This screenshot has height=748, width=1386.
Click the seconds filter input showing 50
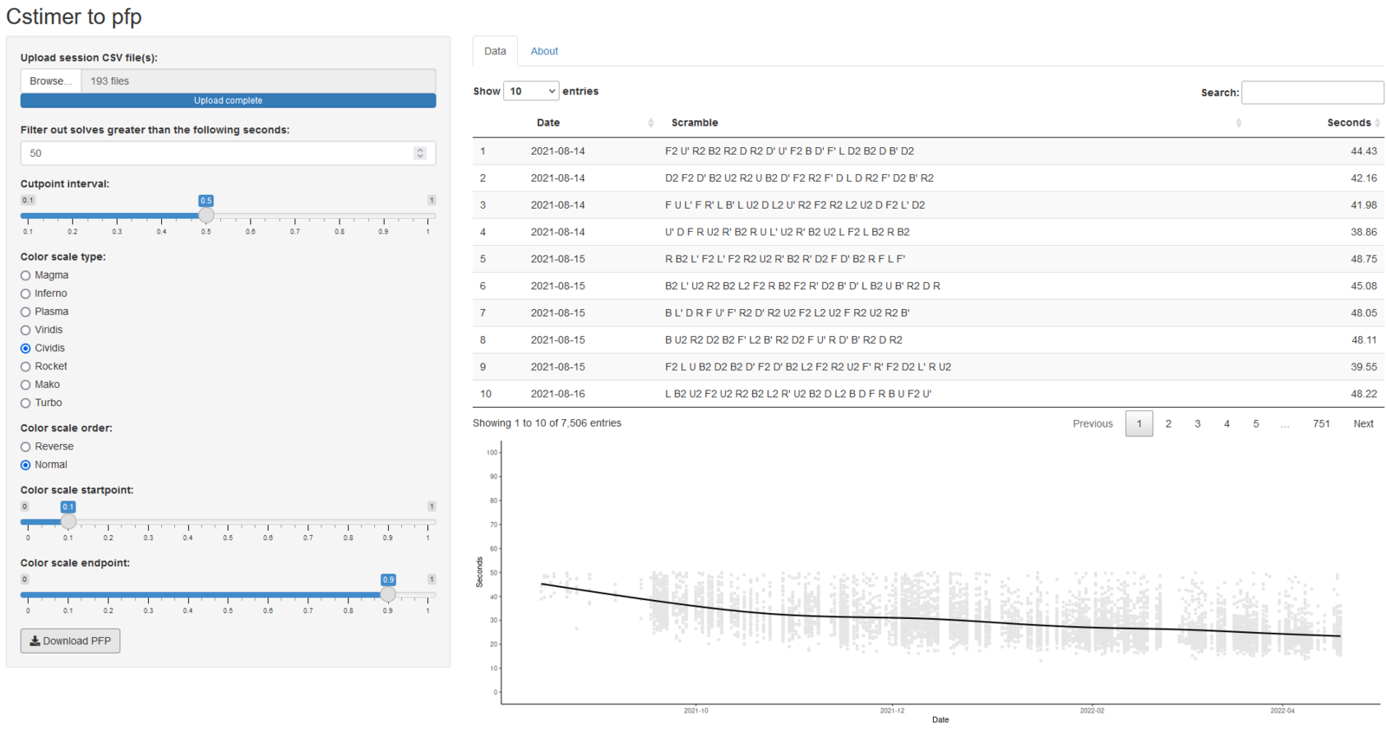coord(228,153)
